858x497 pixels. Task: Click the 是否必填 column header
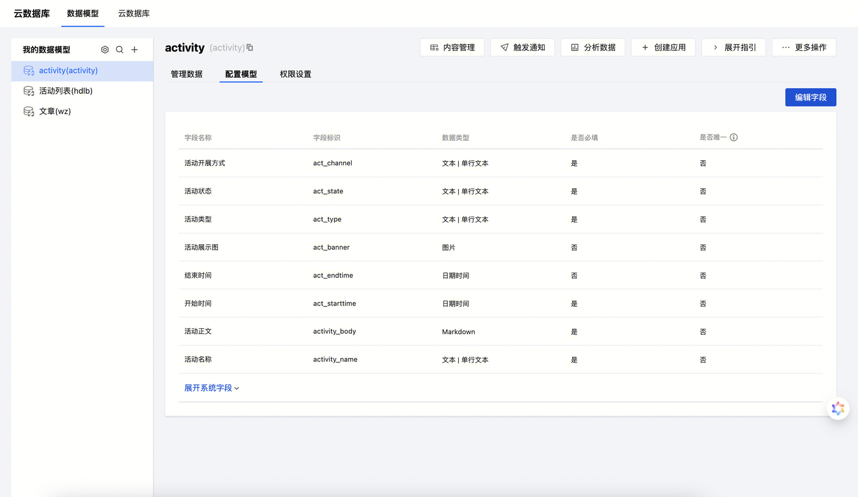pyautogui.click(x=585, y=138)
